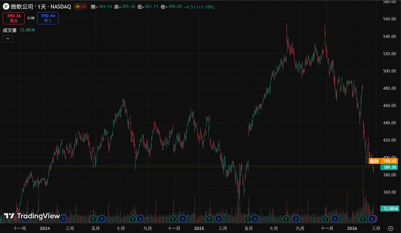
Task: Click the 33.88M volume label on price axis
Action: pyautogui.click(x=389, y=209)
